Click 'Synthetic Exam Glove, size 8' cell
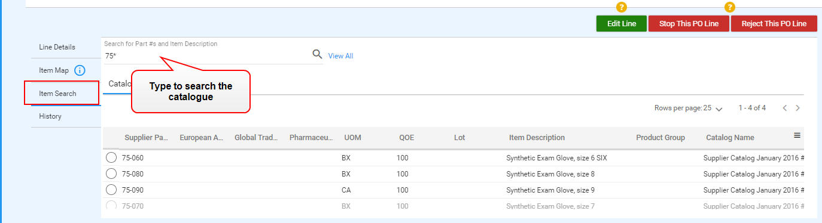 550,174
